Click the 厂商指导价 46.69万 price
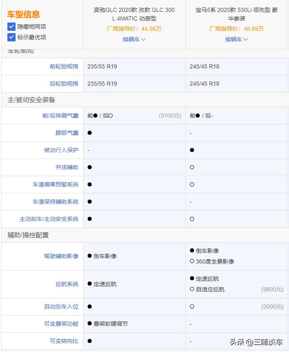The image size is (289, 352). 236,29
